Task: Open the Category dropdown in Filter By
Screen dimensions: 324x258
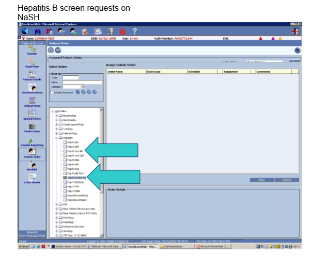Action: (x=82, y=87)
